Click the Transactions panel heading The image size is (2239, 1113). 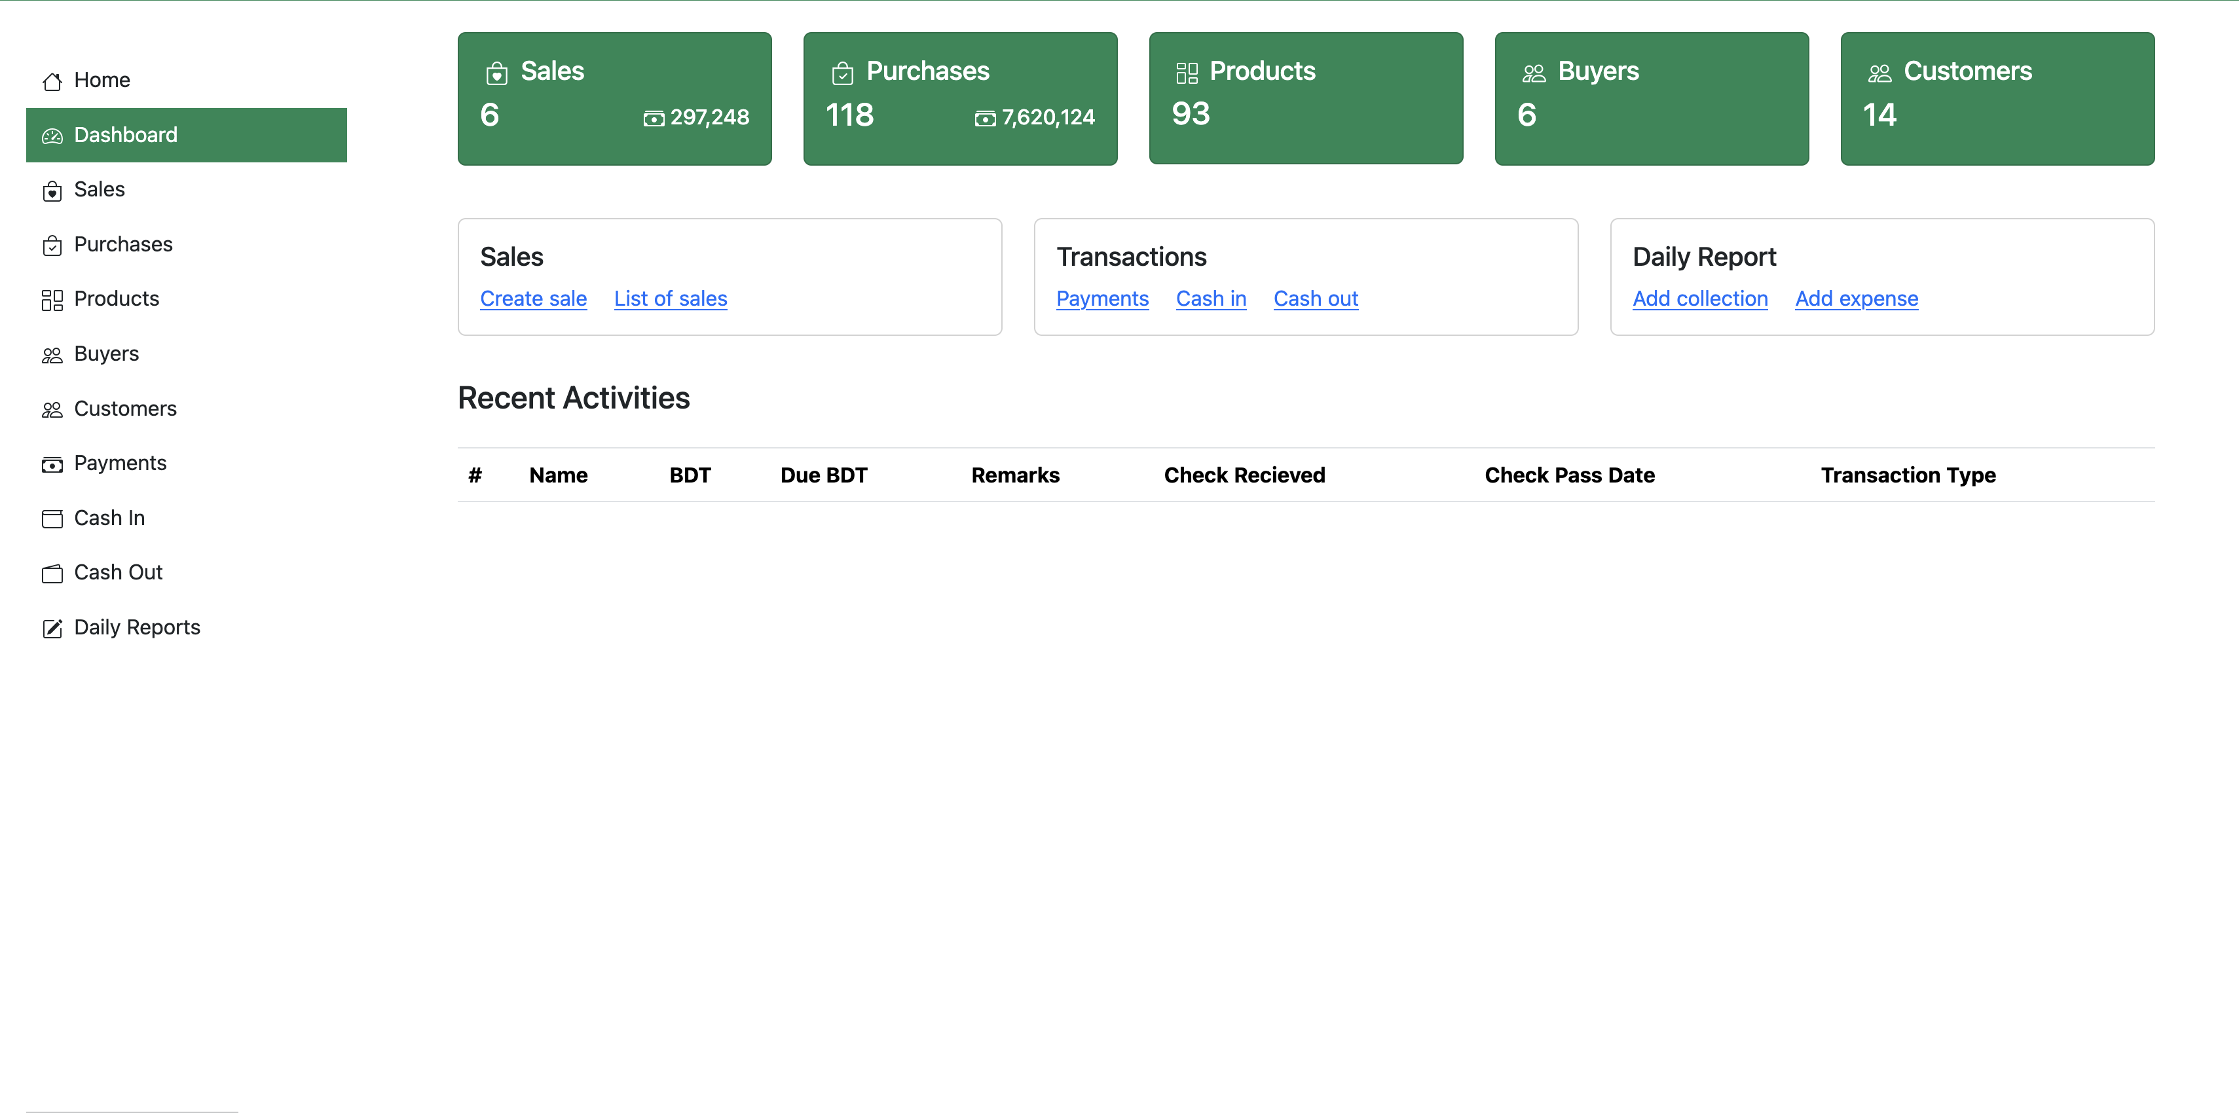[x=1132, y=257]
